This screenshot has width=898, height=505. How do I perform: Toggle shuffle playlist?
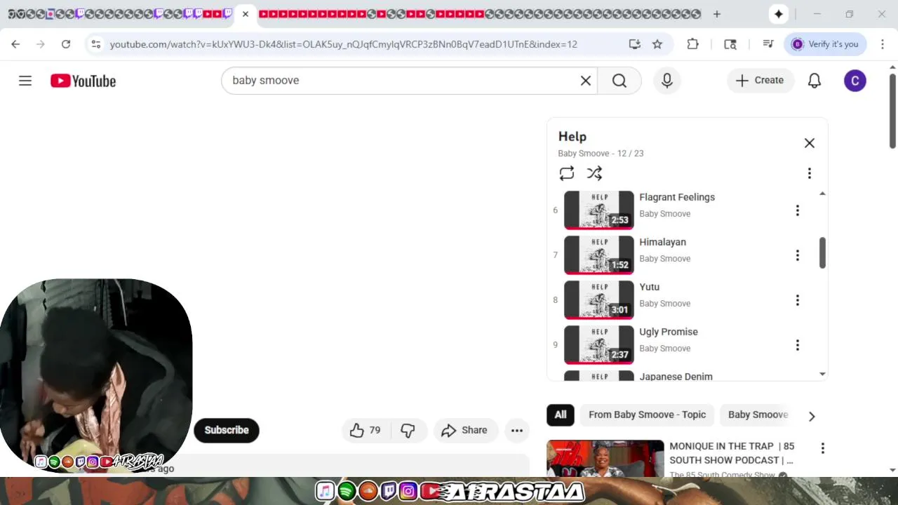click(x=594, y=173)
